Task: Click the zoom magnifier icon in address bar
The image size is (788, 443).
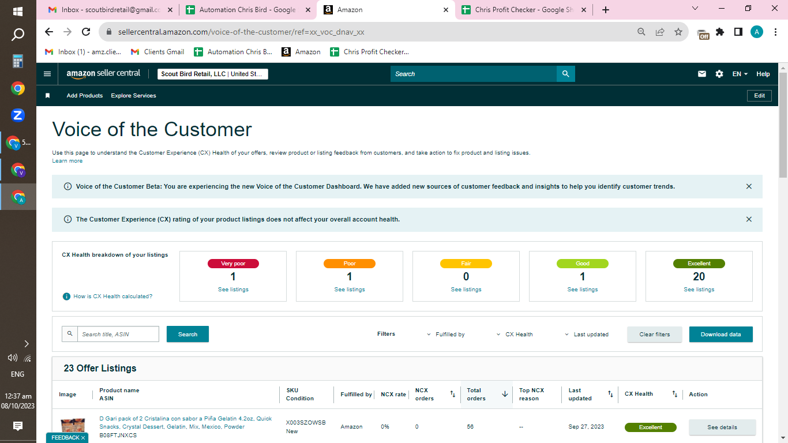Action: click(x=641, y=32)
